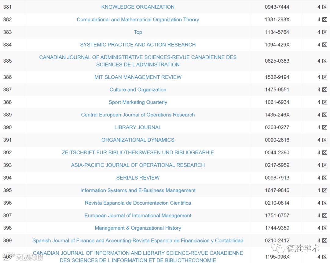Select ISSN 0825-0383
The width and height of the screenshot is (330, 263).
point(277,61)
